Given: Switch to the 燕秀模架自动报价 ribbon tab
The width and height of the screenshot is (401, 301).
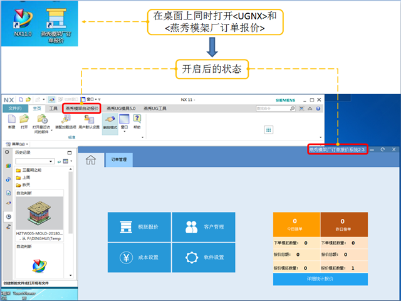Looking at the screenshot, I should click(82, 108).
